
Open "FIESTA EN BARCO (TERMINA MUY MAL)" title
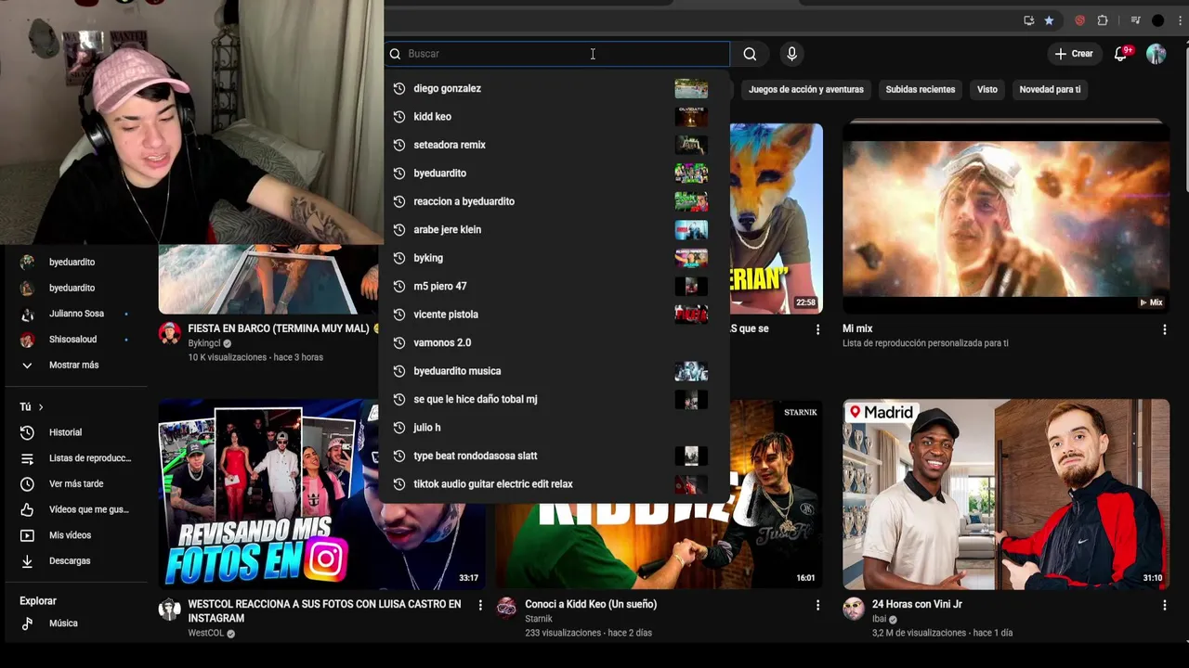[279, 328]
